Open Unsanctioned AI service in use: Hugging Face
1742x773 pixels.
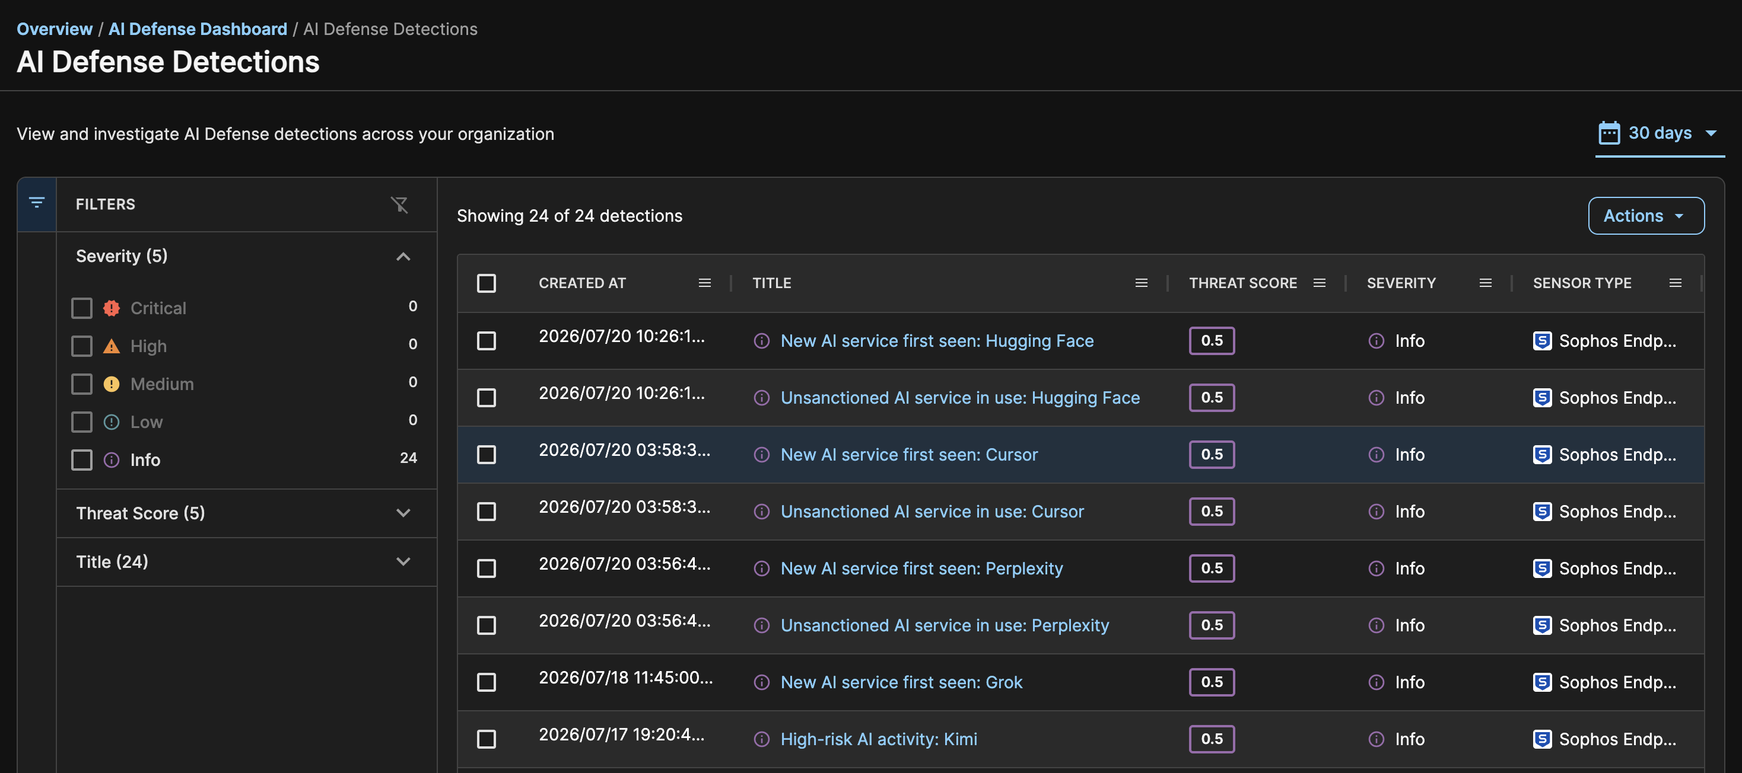[960, 397]
